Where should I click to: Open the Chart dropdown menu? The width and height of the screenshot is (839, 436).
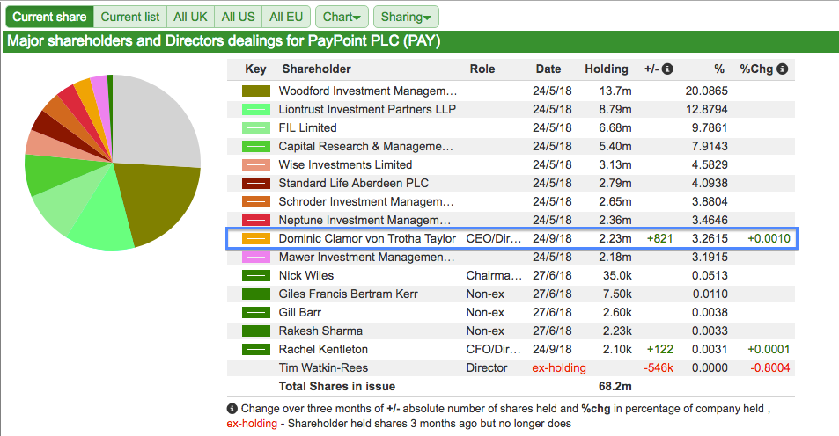click(342, 17)
